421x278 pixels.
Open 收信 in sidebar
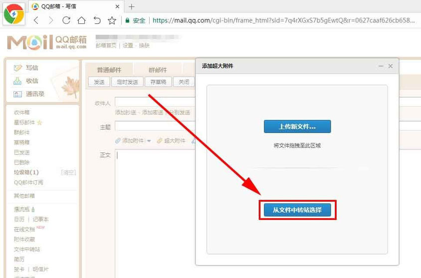click(x=32, y=81)
